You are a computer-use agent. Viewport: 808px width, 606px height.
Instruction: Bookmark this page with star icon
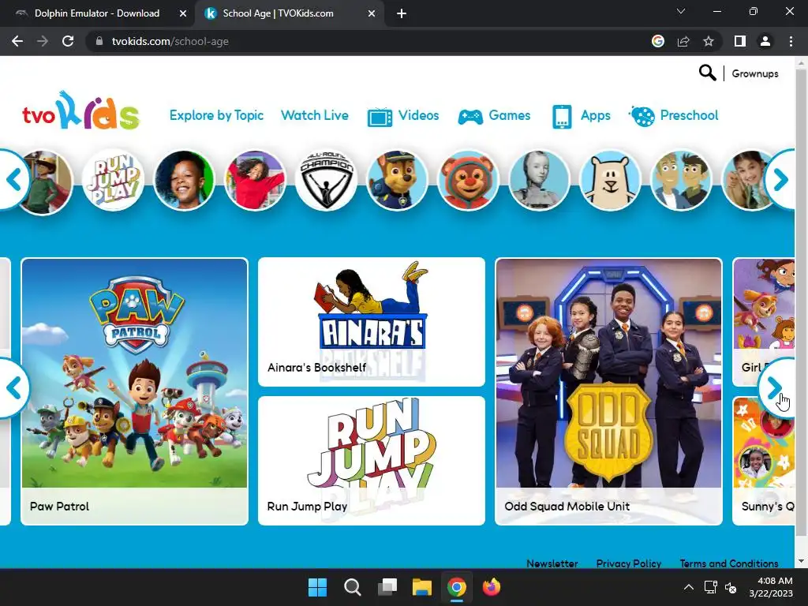tap(709, 41)
